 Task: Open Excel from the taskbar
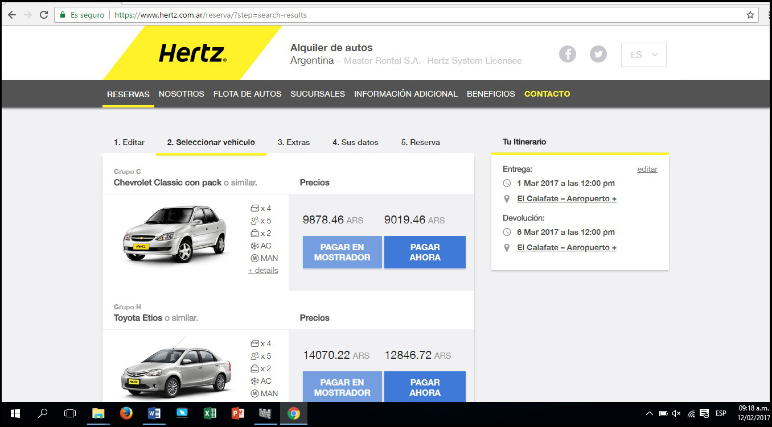210,413
